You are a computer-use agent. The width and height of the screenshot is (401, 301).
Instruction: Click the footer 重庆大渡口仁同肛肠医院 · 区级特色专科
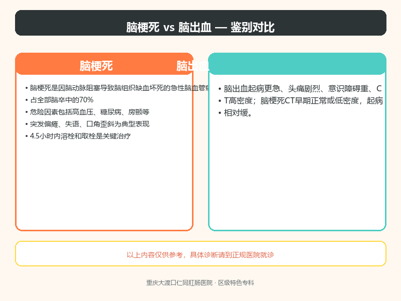[200, 282]
